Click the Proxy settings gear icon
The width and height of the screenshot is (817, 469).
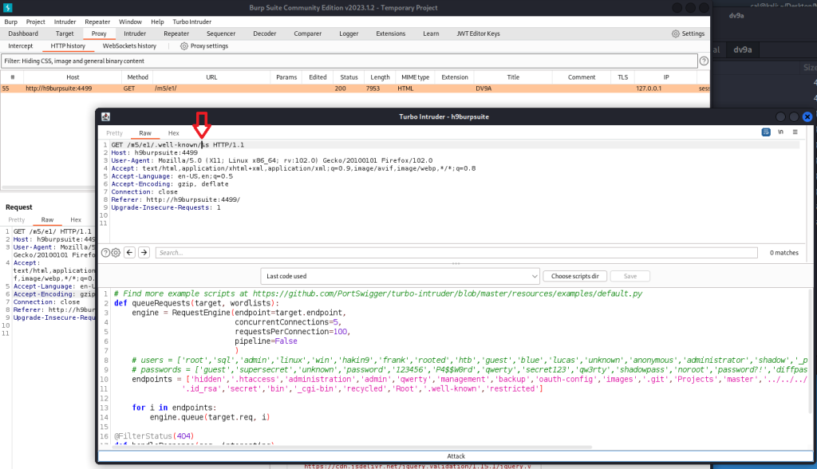coord(184,45)
